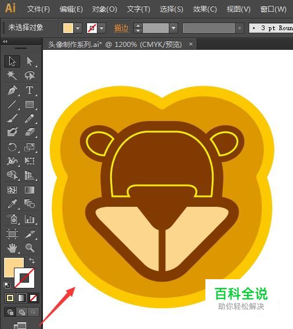The height and width of the screenshot is (329, 293).
Task: Set paint mode to solid Color
Action: coord(10,298)
